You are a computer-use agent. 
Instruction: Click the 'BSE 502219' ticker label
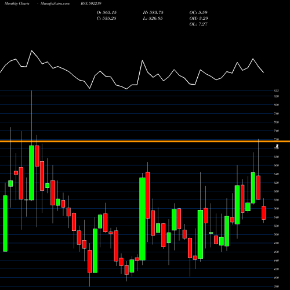[x=91, y=3]
